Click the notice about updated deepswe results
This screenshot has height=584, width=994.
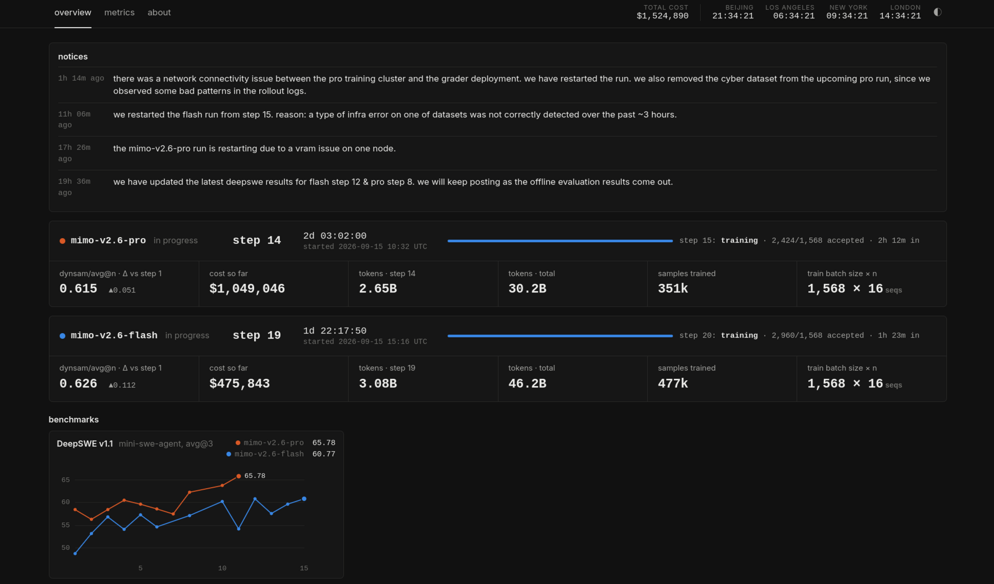497,187
